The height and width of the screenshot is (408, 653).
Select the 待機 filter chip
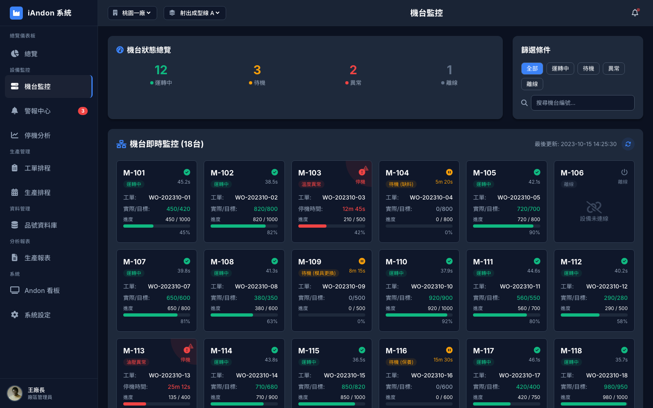[x=589, y=69]
